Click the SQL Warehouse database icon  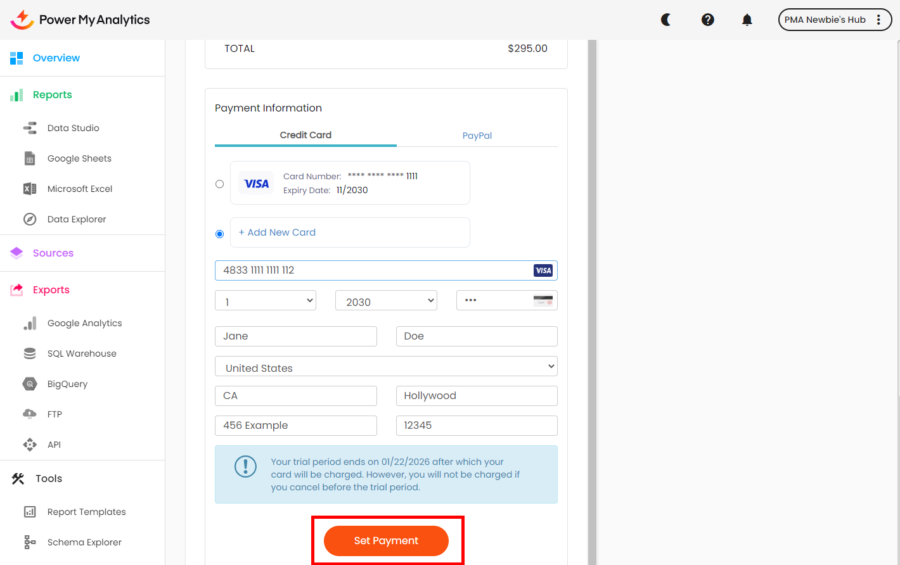(x=30, y=353)
